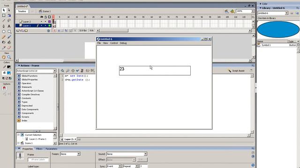Open File menu in Untitled-6 player window
The height and width of the screenshot is (168, 300).
tap(99, 43)
